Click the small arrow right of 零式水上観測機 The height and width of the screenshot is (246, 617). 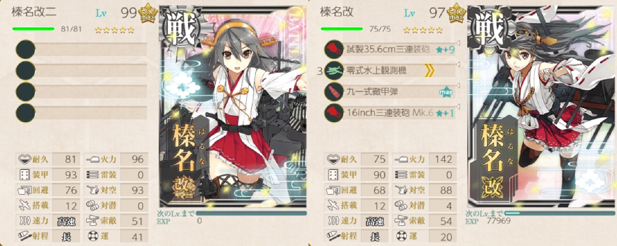coord(458,65)
